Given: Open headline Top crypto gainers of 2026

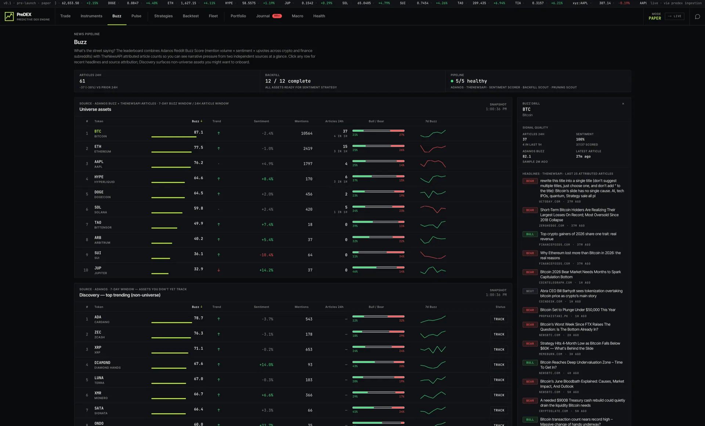Looking at the screenshot, I should click(x=578, y=237).
